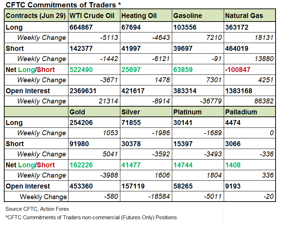283x233 pixels.
Task: Click the Silver column header
Action: pyautogui.click(x=131, y=112)
